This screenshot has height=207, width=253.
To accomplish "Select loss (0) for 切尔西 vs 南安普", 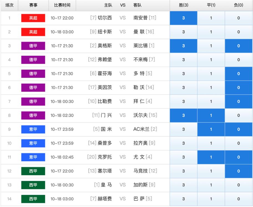I will (x=239, y=18).
